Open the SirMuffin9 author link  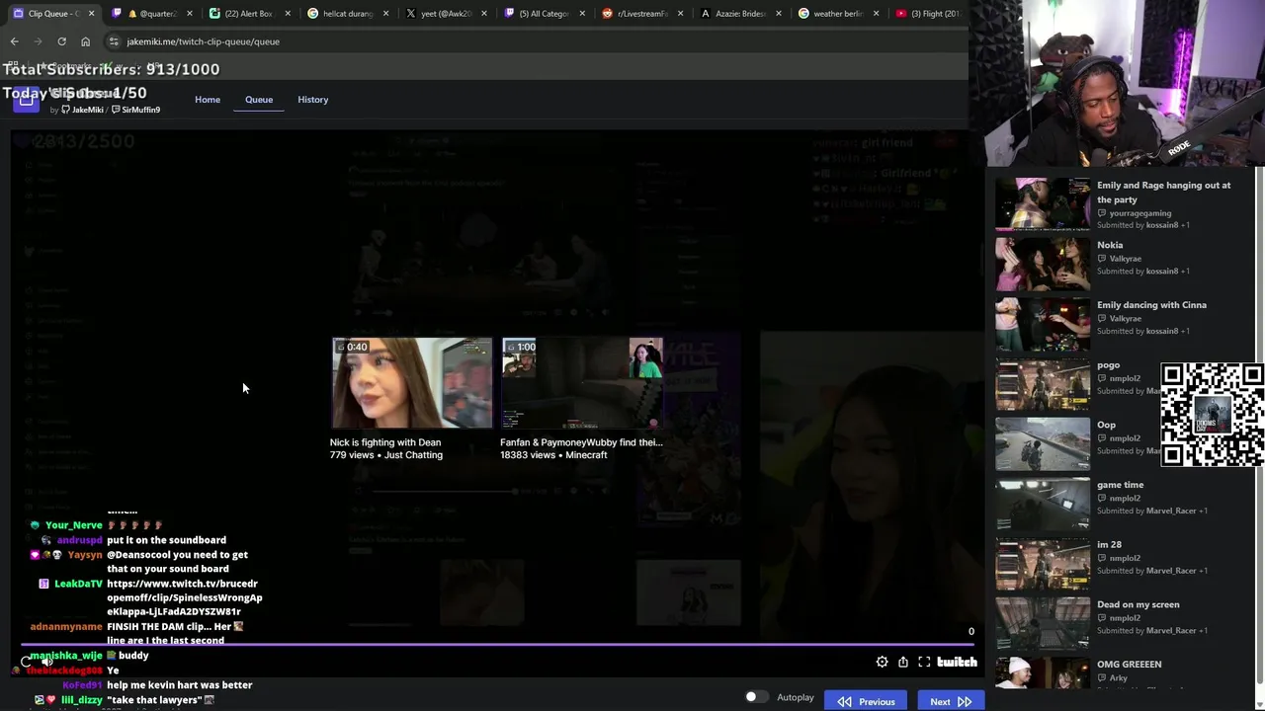click(x=135, y=110)
